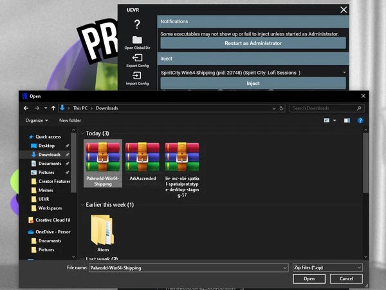This screenshot has width=386, height=290.
Task: Go back in the Open dialog
Action: coord(26,108)
